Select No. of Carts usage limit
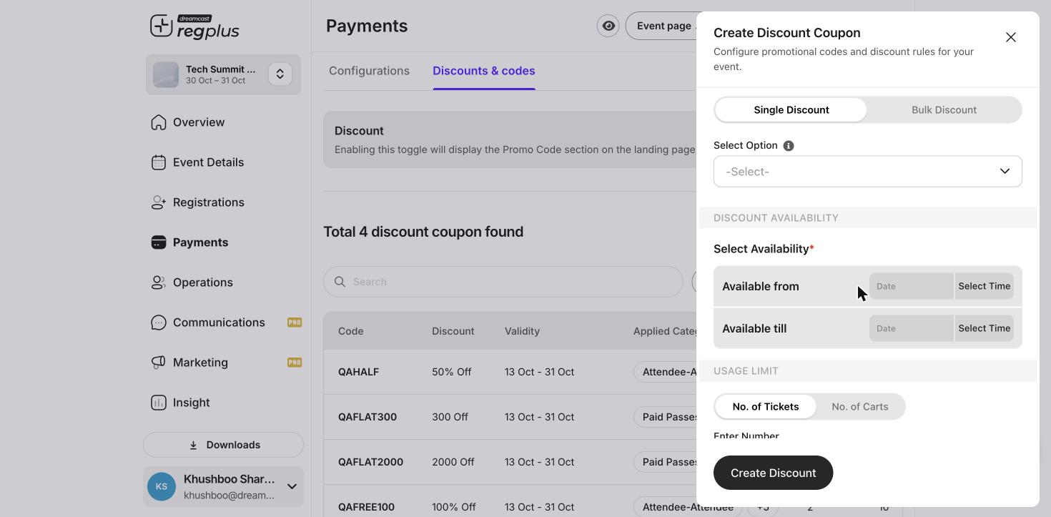The image size is (1051, 517). [860, 407]
